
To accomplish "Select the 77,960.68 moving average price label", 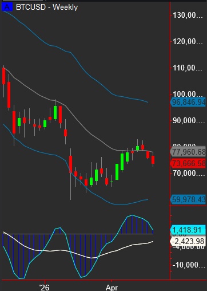I will coord(188,152).
